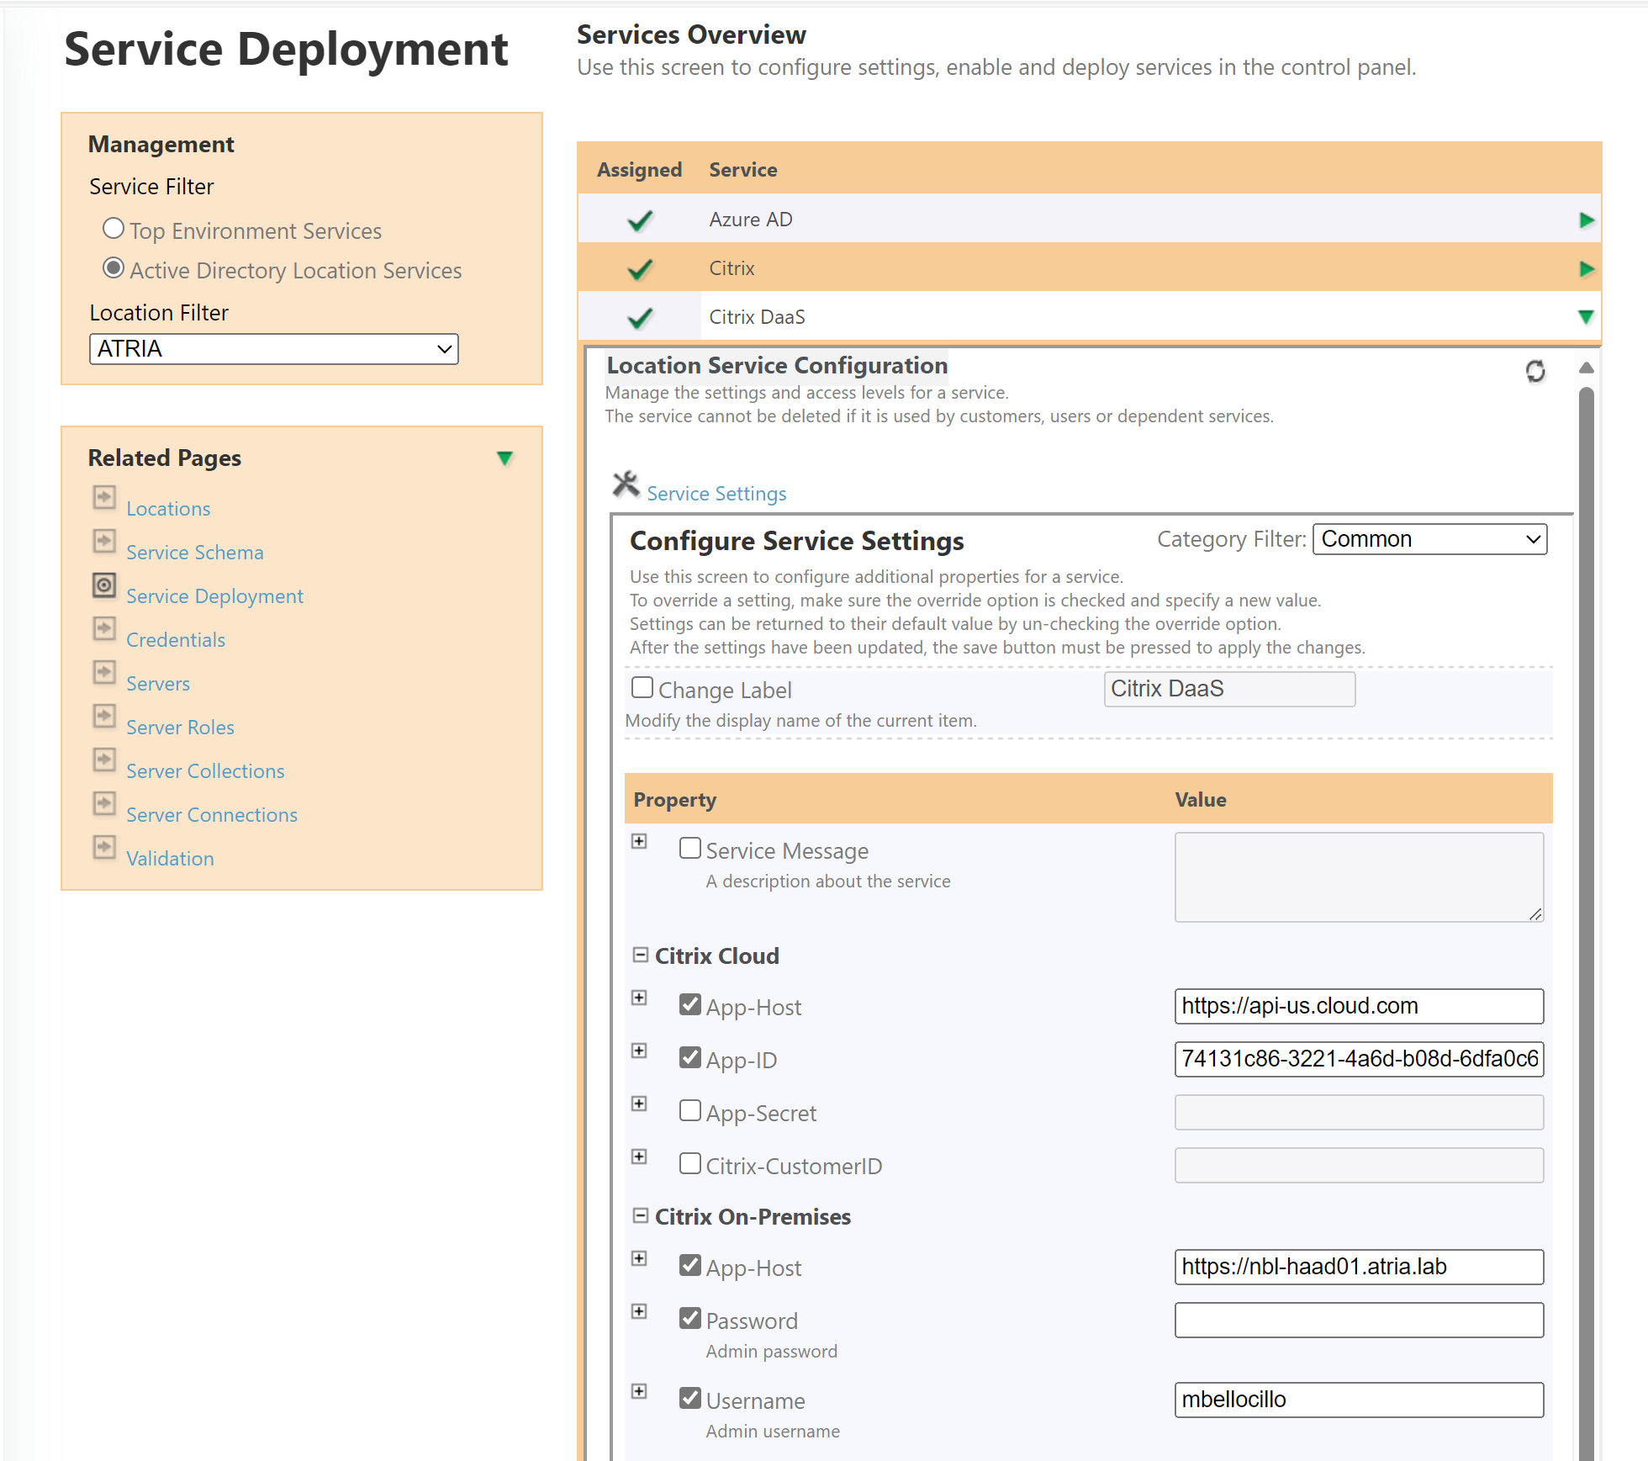Expand details for Username property

pos(640,1392)
